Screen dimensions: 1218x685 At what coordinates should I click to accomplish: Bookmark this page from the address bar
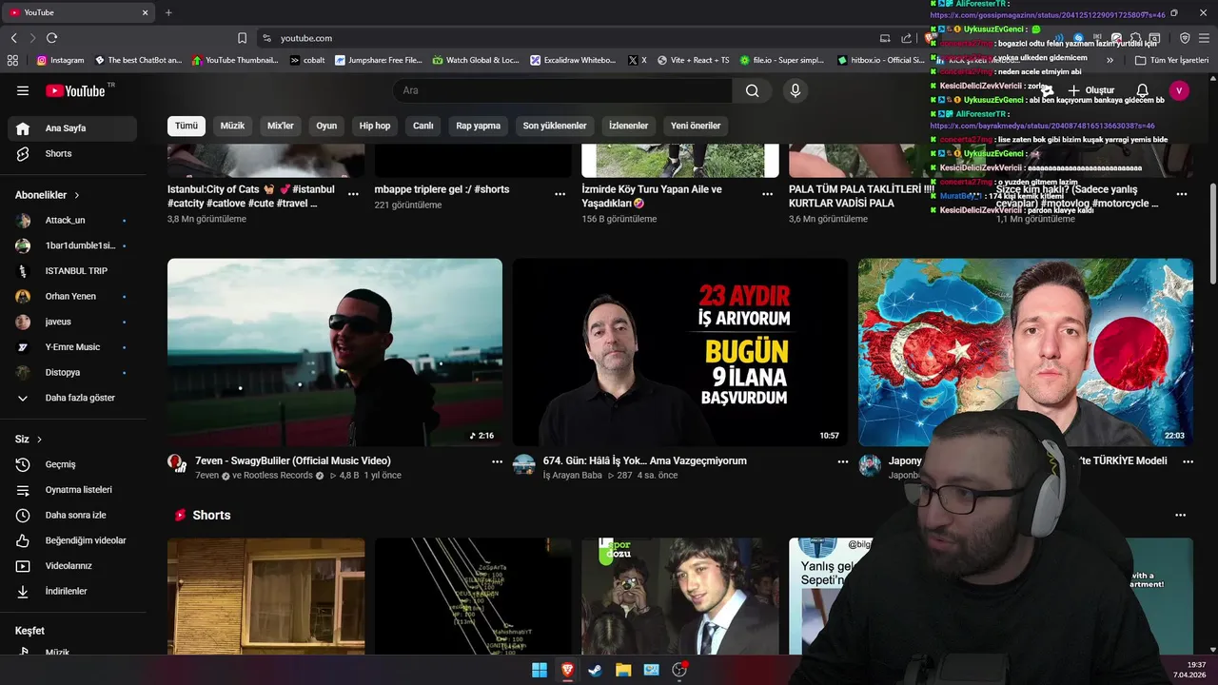point(242,38)
